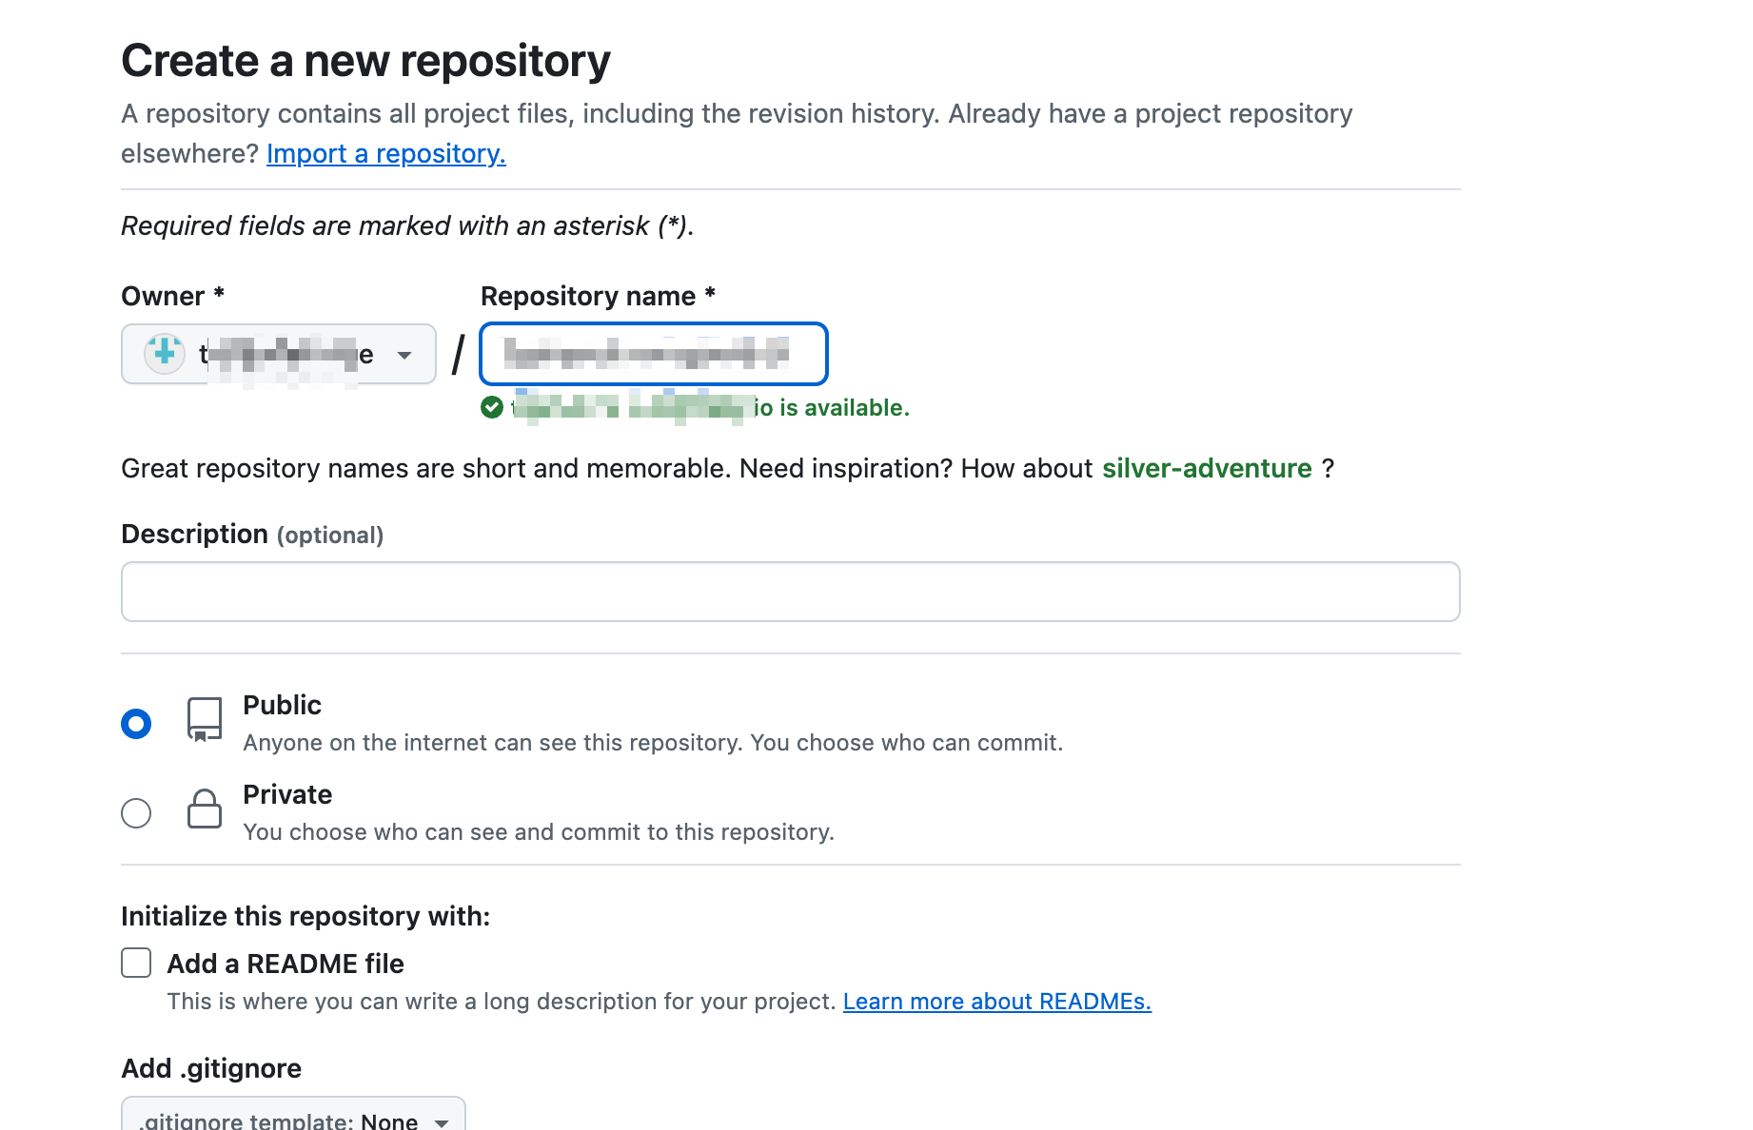Click the green availability checkmark icon
This screenshot has height=1130, width=1753.
point(492,408)
